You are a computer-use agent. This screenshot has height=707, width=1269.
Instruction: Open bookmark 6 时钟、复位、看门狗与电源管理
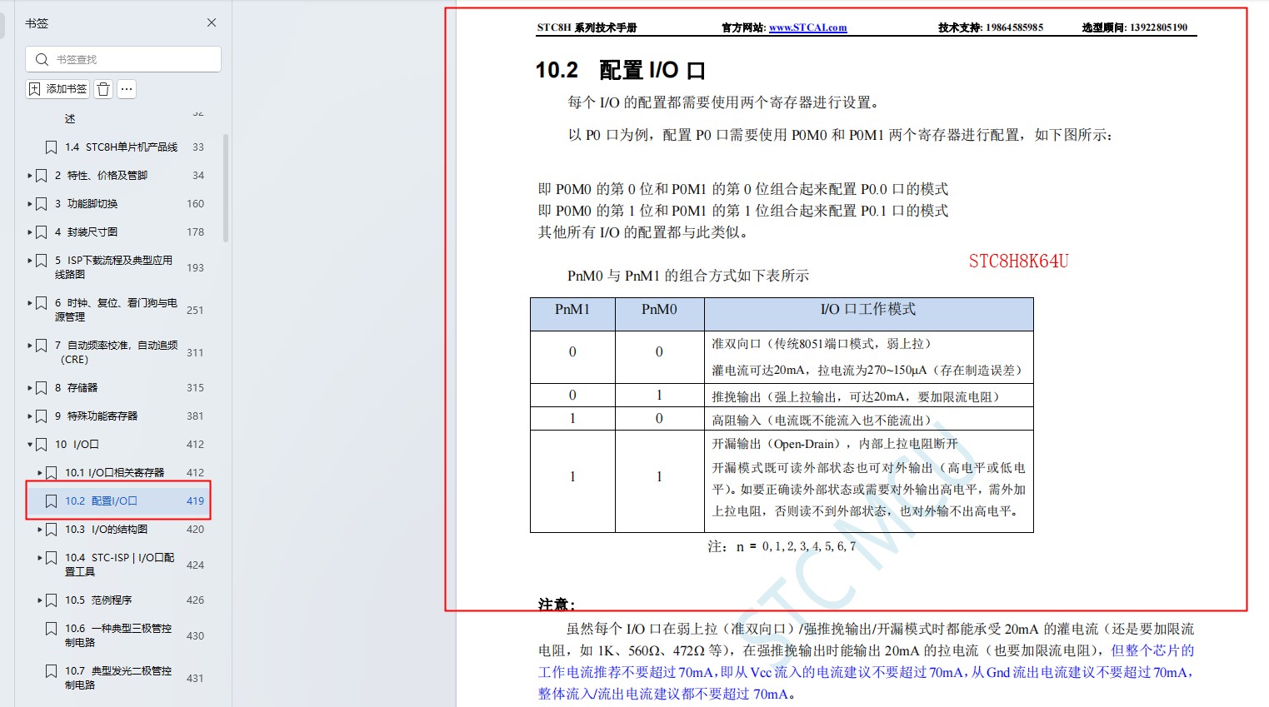click(x=116, y=310)
